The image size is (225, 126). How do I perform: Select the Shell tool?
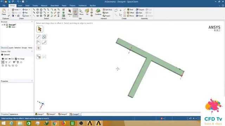coord(130,9)
